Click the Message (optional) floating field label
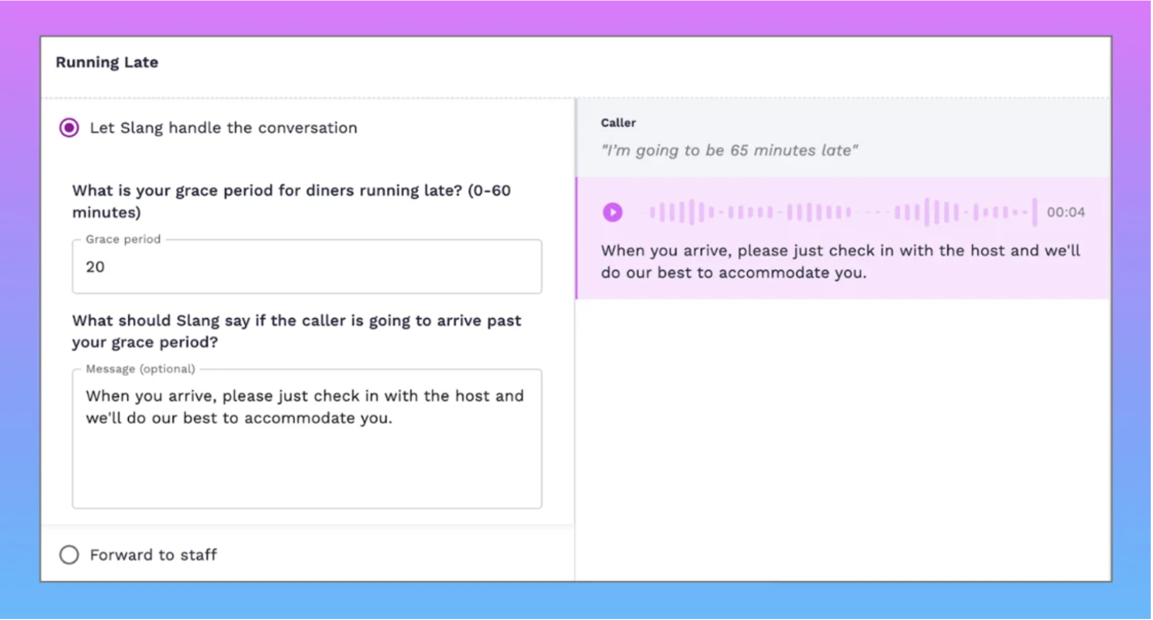This screenshot has width=1153, height=620. [140, 369]
